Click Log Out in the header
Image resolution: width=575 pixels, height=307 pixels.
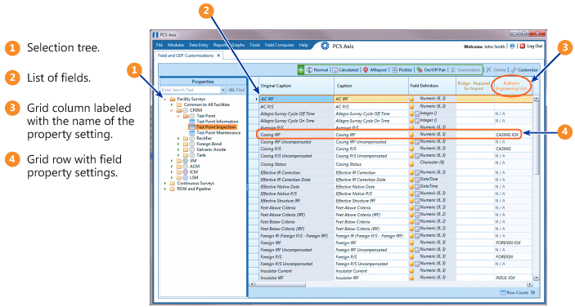tap(531, 46)
